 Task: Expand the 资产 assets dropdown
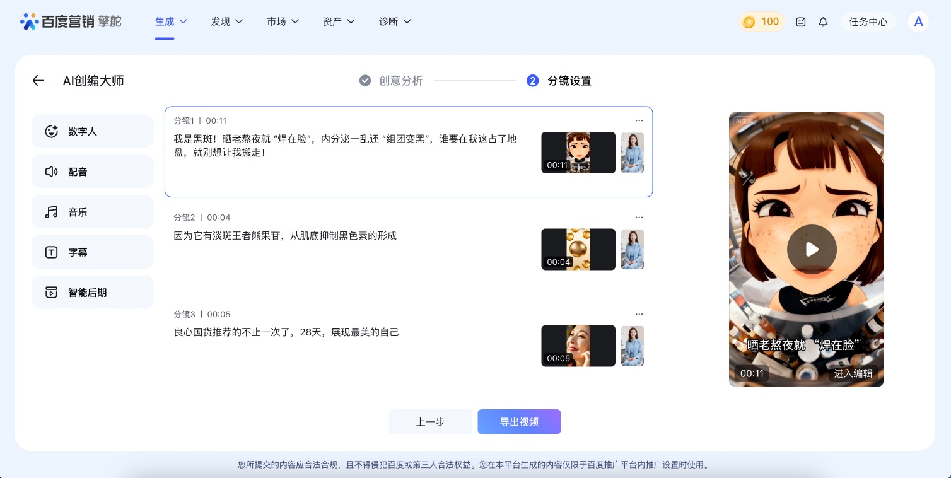(339, 21)
